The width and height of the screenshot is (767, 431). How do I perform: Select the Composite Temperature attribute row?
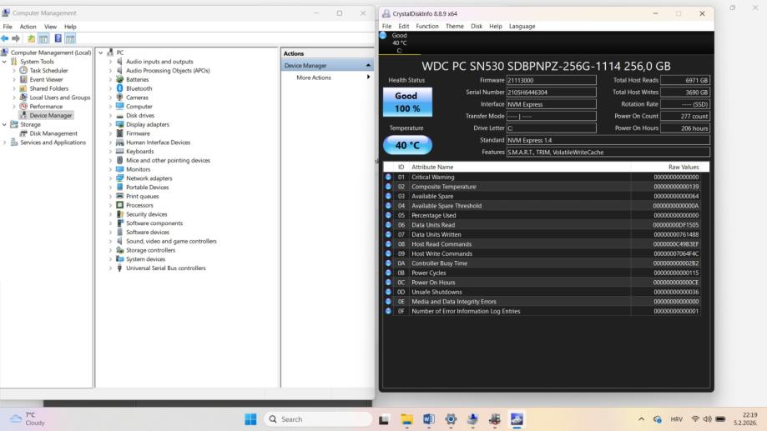(542, 187)
